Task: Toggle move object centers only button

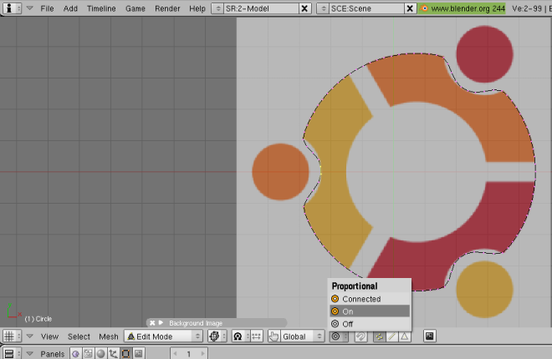Action: click(256, 336)
